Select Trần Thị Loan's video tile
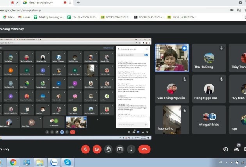 (x=172, y=57)
